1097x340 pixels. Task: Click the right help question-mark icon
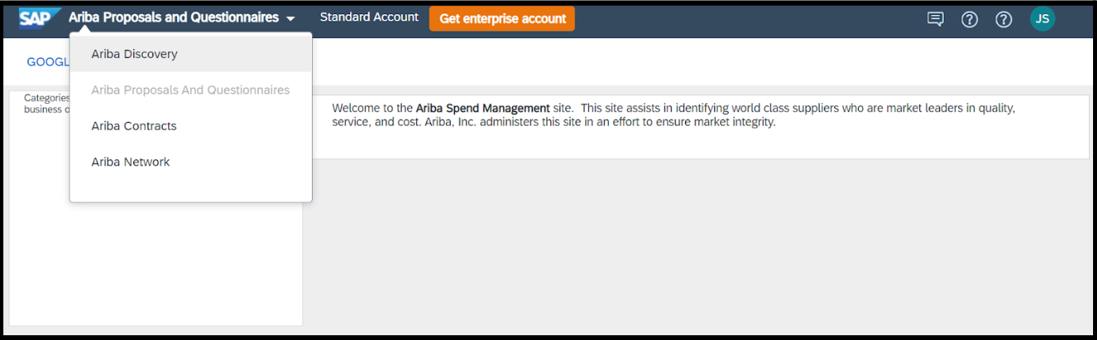1003,19
